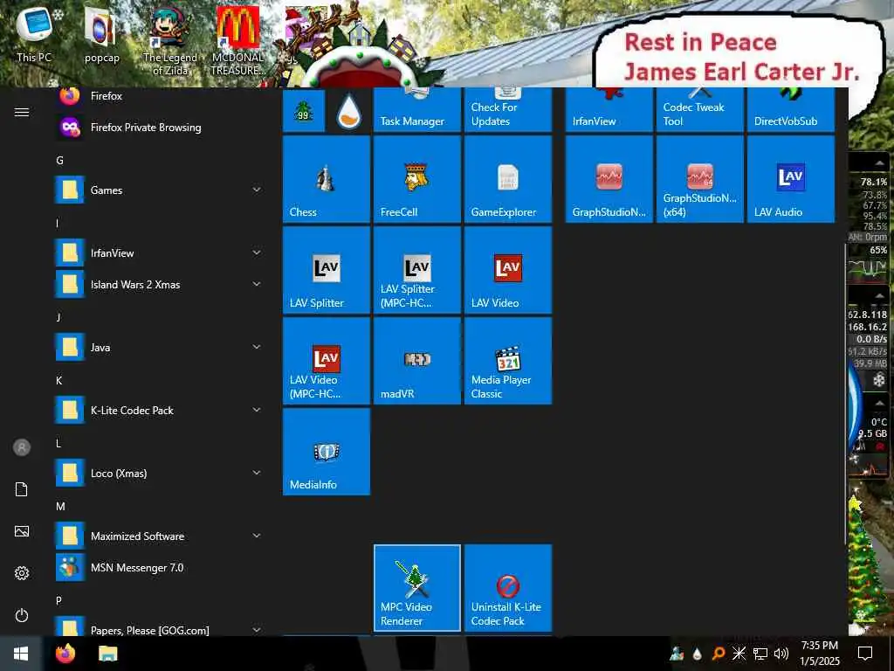The height and width of the screenshot is (671, 894).
Task: Click the water drop tile
Action: [x=349, y=111]
